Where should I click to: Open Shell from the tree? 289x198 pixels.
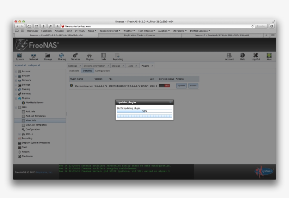coord(25,147)
